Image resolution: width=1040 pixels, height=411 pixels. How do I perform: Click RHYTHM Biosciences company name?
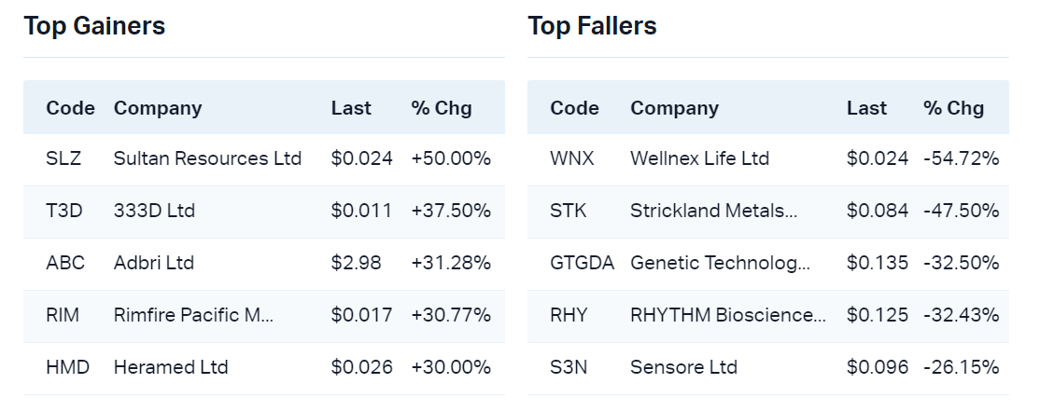[x=728, y=315]
